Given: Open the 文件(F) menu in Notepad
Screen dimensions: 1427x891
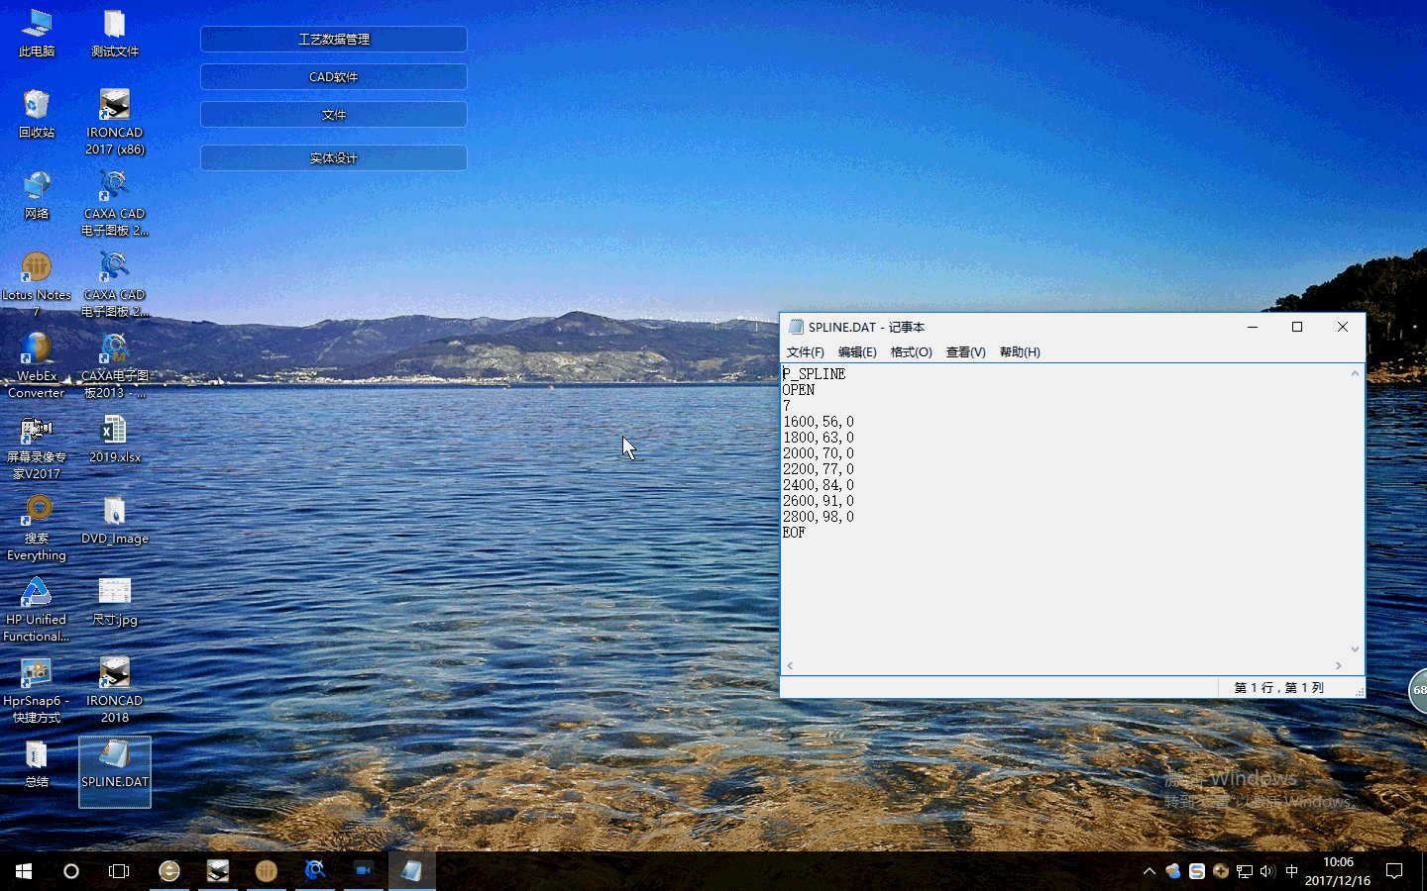Looking at the screenshot, I should pos(805,352).
